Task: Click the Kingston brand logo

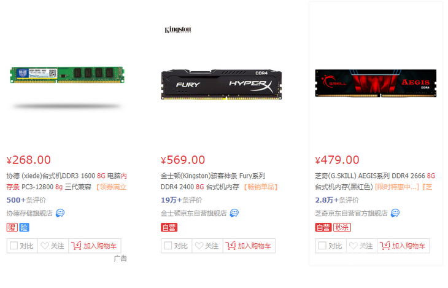Action: click(x=177, y=29)
